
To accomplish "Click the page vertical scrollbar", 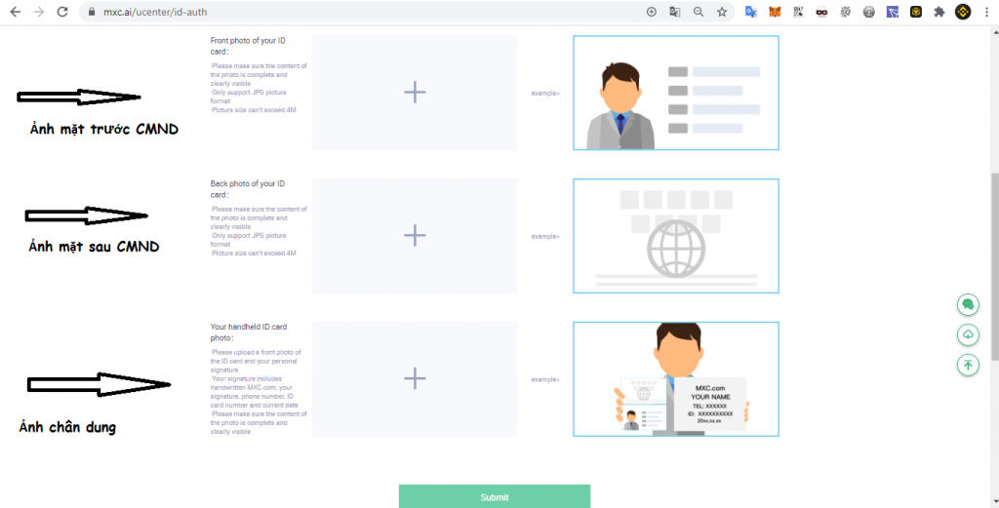I will pos(994,267).
